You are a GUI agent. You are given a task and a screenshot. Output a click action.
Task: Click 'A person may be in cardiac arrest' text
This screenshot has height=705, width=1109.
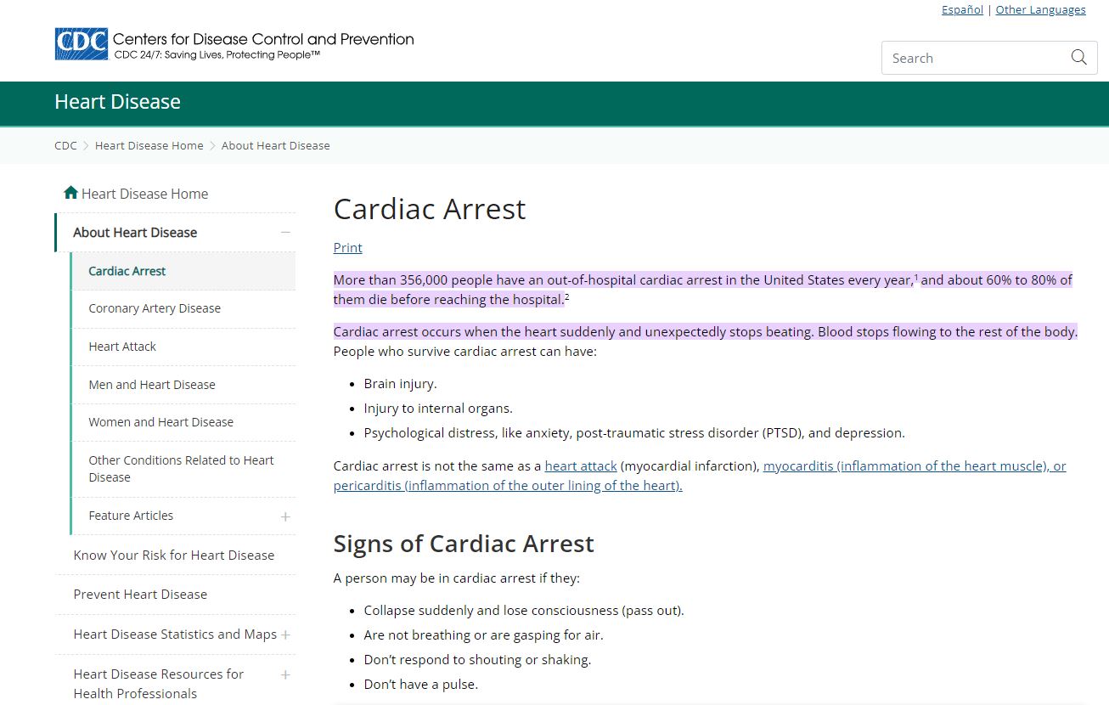[457, 578]
